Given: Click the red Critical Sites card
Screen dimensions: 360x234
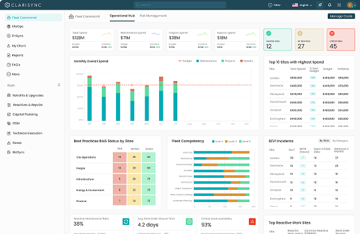Looking at the screenshot, I should click(341, 39).
